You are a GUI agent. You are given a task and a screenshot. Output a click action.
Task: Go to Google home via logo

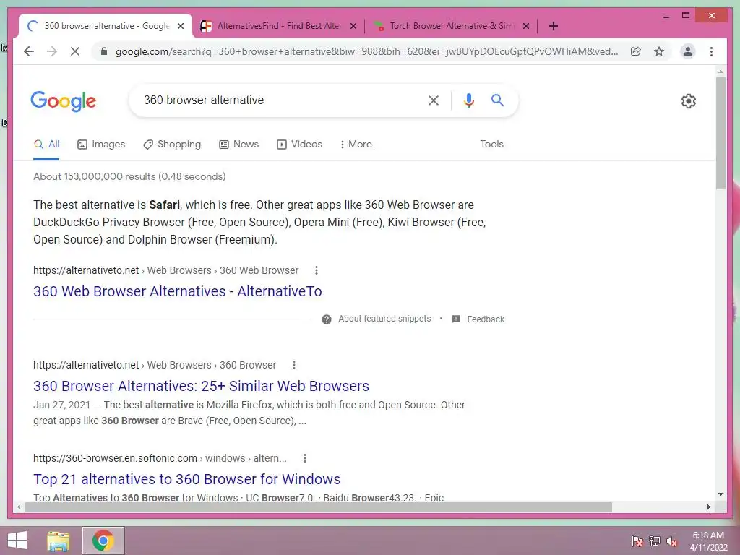coord(64,100)
